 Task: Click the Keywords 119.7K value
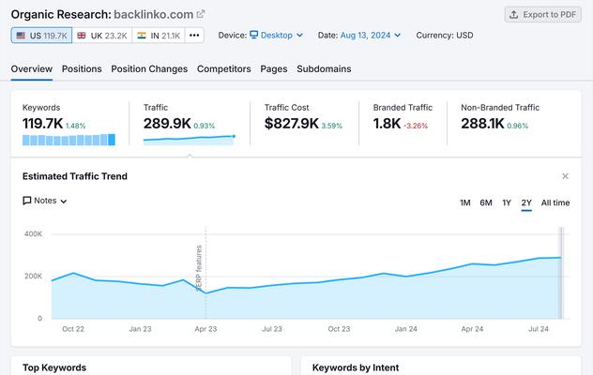[x=42, y=124]
